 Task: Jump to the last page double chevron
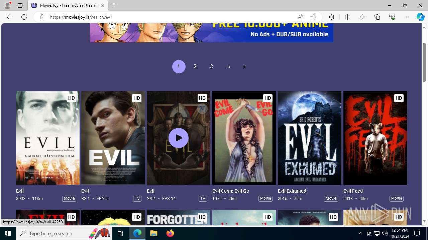244,67
